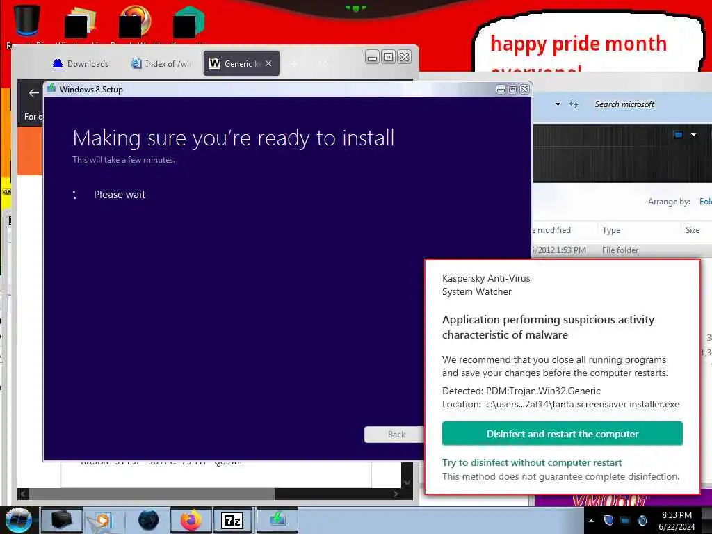The image size is (712, 534).
Task: Maximize the browser window
Action: tap(388, 57)
